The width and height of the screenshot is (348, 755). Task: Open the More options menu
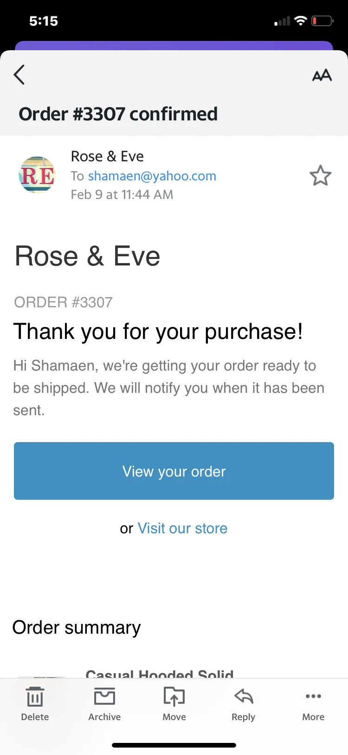point(313,704)
